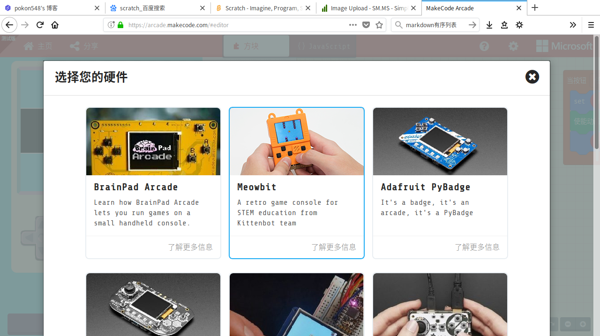Click the 选择您的硬件 dialog heading

click(91, 77)
